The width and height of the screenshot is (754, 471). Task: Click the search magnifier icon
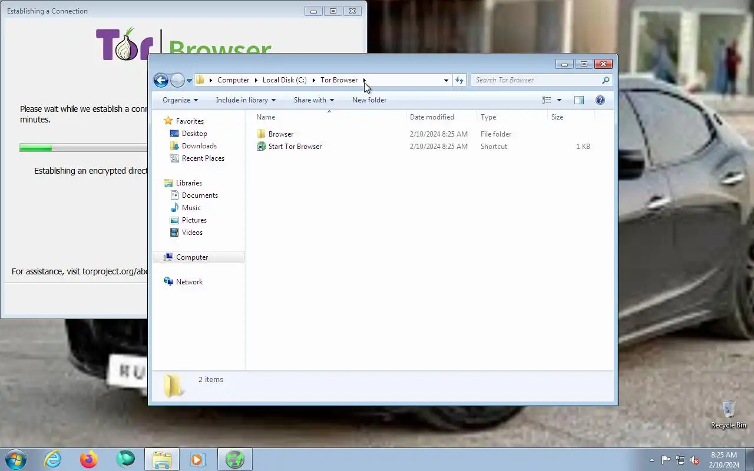tap(606, 80)
